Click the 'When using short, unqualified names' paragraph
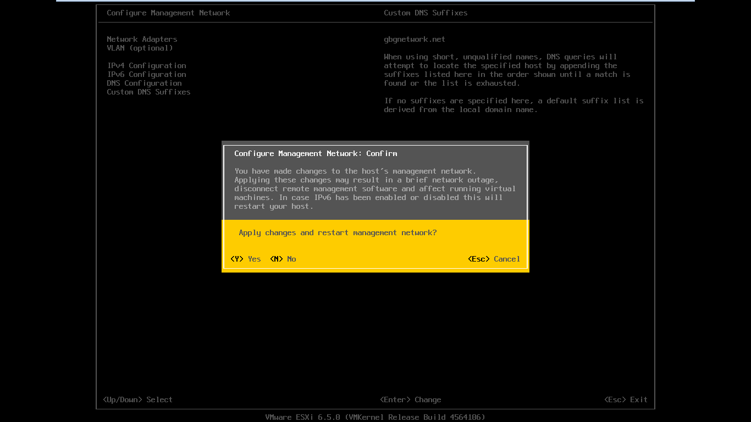This screenshot has width=751, height=422. pyautogui.click(x=507, y=70)
